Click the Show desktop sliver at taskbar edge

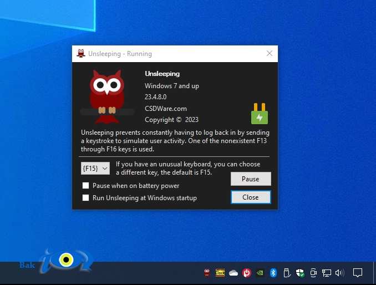pos(374,273)
